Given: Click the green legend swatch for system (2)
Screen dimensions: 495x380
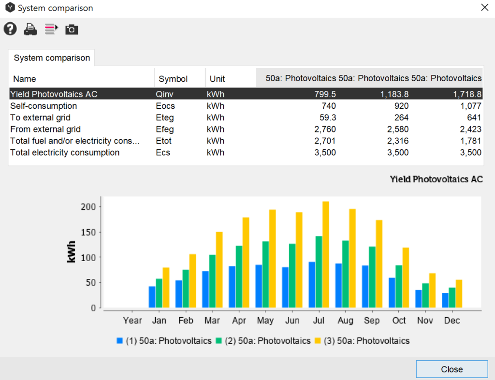Looking at the screenshot, I should point(219,341).
